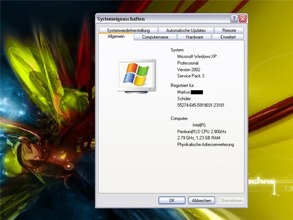293x220 pixels.
Task: Click the help question mark icon
Action: click(x=234, y=18)
